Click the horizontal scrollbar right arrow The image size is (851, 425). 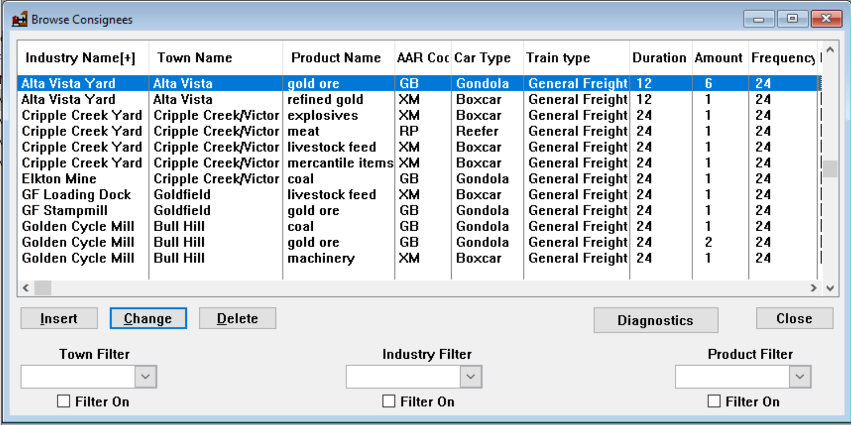814,288
